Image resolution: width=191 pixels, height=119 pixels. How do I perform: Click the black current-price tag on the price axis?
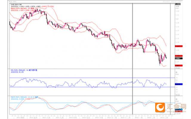point(179,58)
